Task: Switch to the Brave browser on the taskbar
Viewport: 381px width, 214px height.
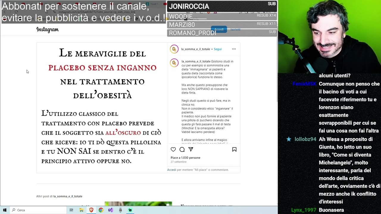Action: (x=91, y=210)
